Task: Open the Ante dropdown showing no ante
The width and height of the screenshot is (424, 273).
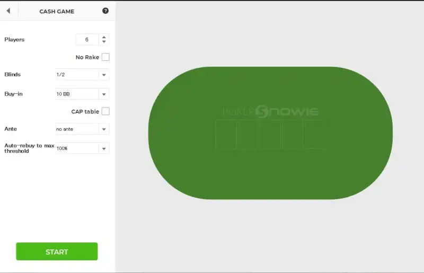Action: (82, 129)
